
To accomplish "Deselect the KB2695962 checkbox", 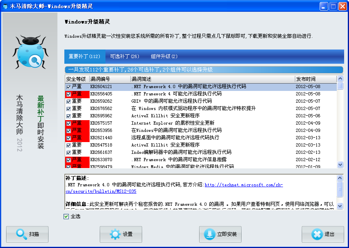I will [x=68, y=116].
